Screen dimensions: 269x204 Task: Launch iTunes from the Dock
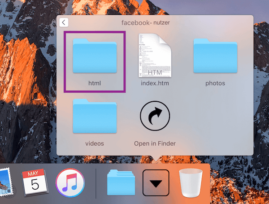point(70,183)
